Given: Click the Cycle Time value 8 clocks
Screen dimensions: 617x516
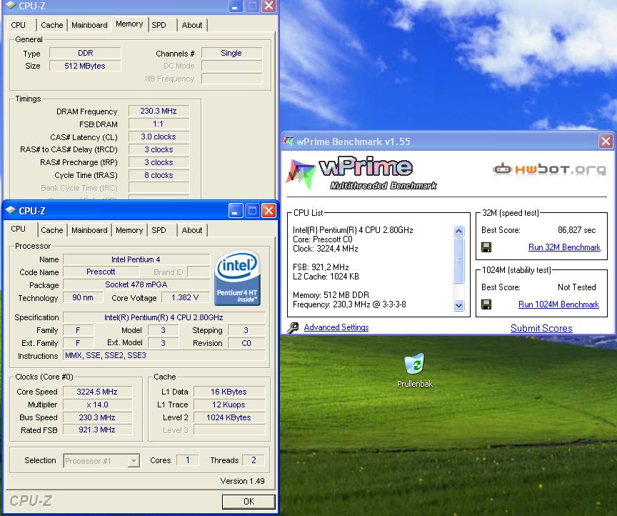Looking at the screenshot, I should tap(159, 175).
